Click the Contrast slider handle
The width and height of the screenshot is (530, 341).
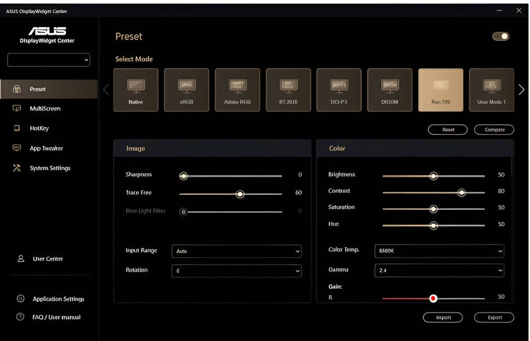pyautogui.click(x=462, y=193)
